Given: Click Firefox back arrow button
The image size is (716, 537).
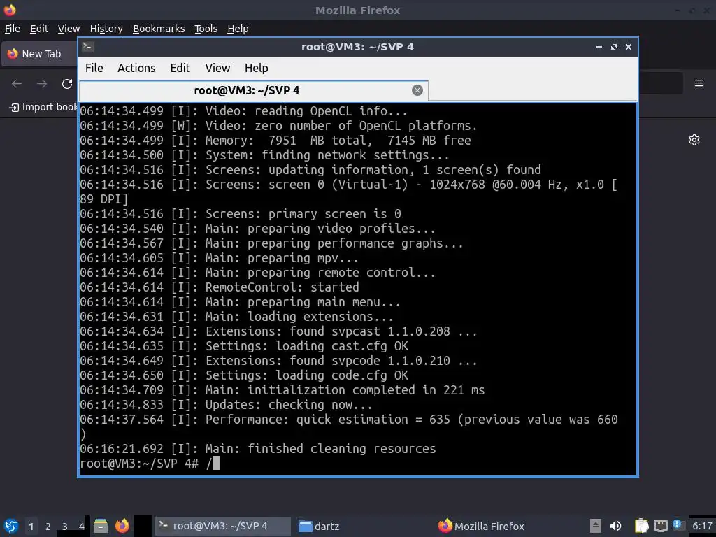Looking at the screenshot, I should tap(17, 84).
